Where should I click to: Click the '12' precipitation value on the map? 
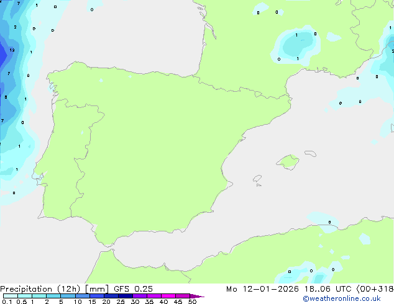12,50
